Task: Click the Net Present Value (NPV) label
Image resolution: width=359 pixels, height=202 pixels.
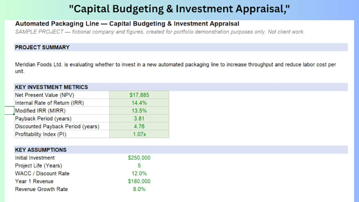Action: point(45,95)
